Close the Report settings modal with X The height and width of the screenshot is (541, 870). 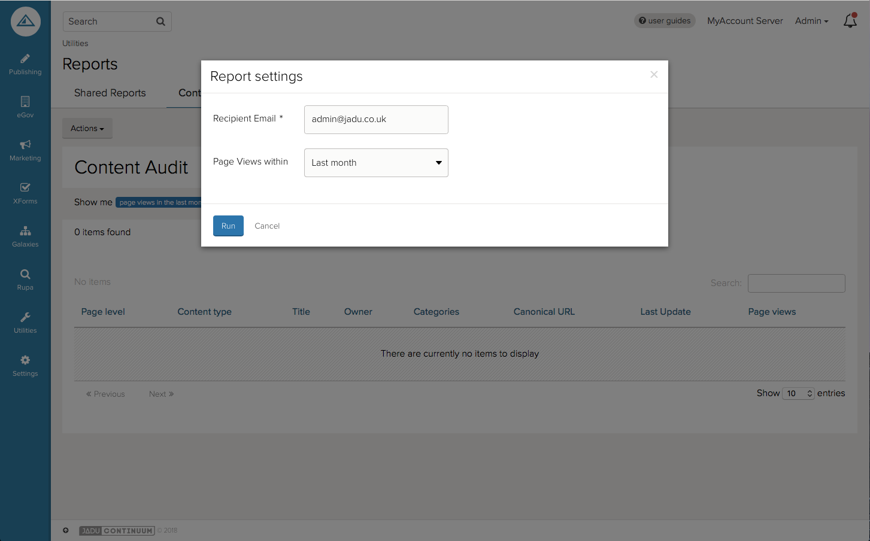[654, 75]
